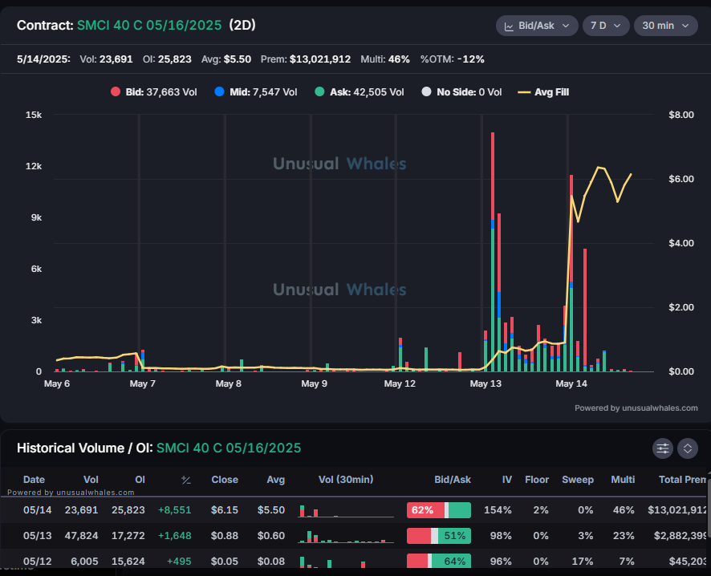Sort table by Vol column
Screen dimensions: 711x576
[91, 480]
